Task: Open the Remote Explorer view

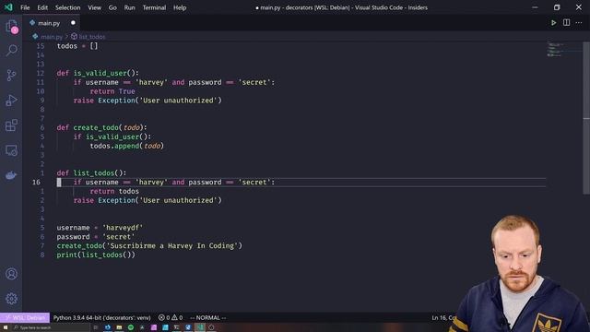Action: 12,150
